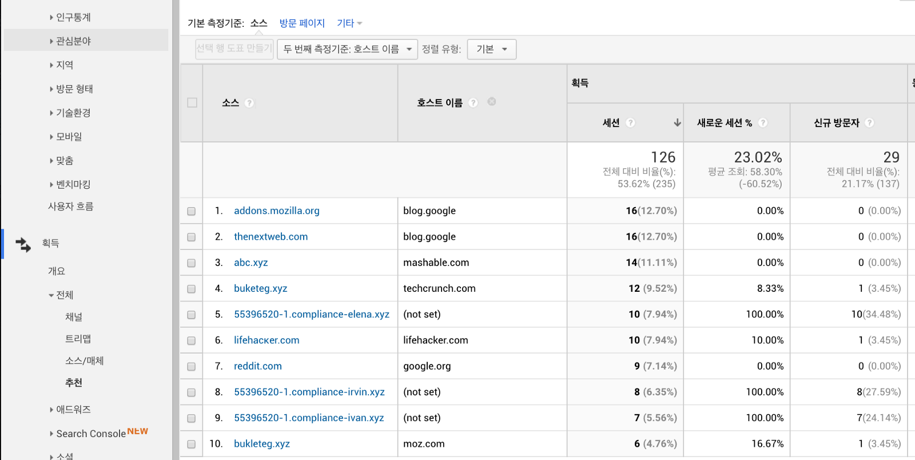
Task: Switch primary dimension to 방문 페이지
Action: (x=302, y=23)
